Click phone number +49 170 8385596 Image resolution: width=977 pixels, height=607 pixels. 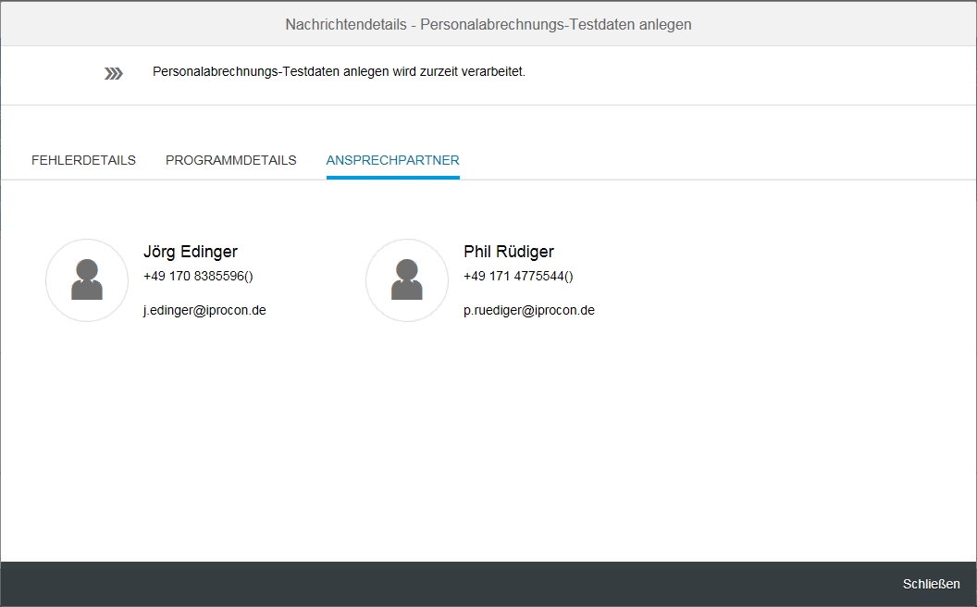tap(198, 276)
